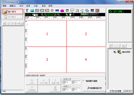The image size is (134, 95).
Task: Zoom in on the canvas
Action: point(42,15)
